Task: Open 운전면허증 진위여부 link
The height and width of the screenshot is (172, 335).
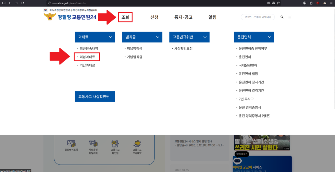Action: pyautogui.click(x=253, y=48)
